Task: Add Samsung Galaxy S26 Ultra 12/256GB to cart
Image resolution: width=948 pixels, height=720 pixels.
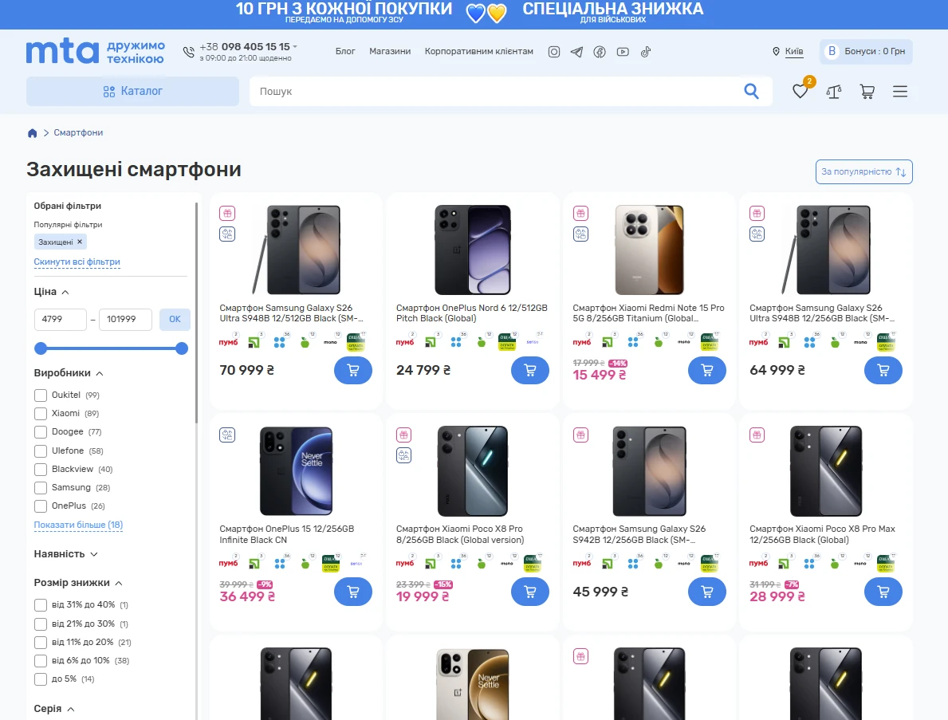Action: pos(883,371)
